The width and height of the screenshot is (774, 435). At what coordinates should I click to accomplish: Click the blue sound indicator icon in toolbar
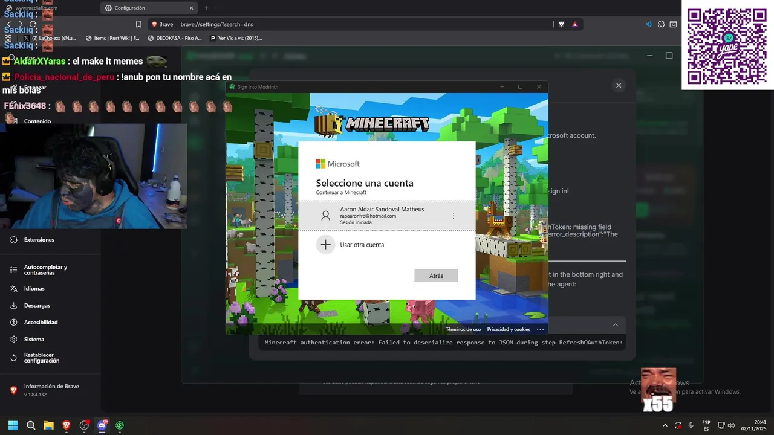coord(649,24)
